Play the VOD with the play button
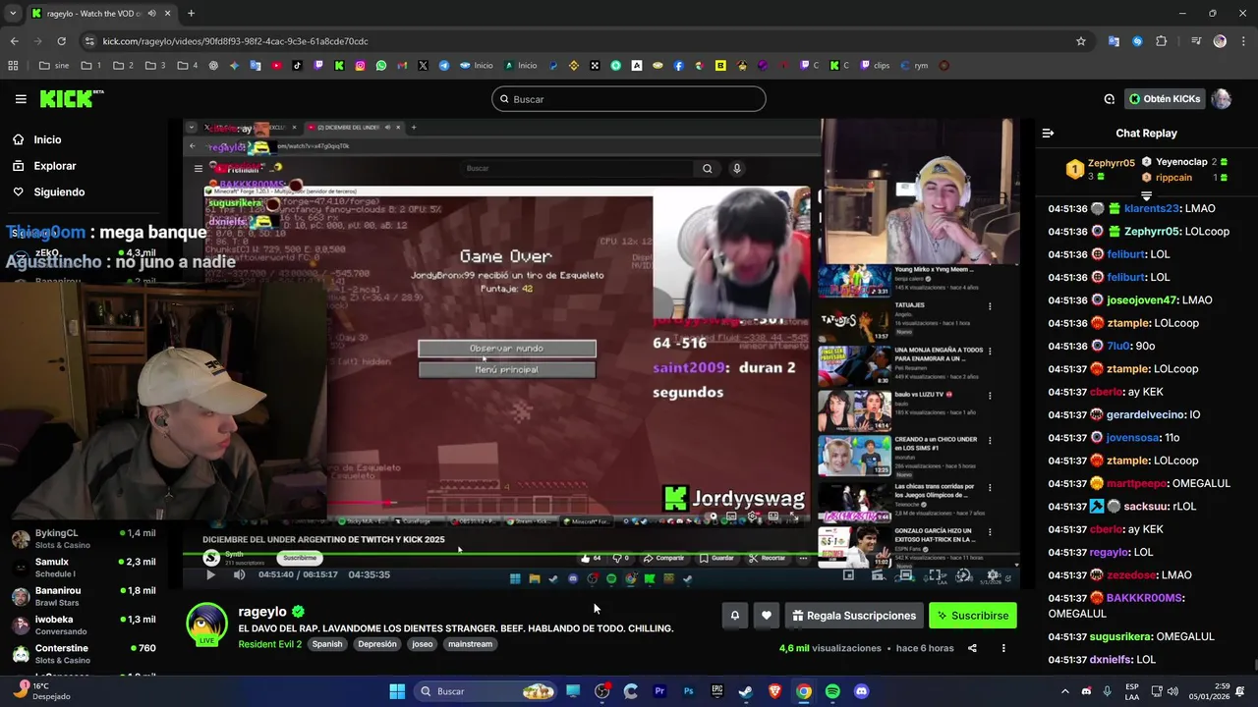 (x=210, y=574)
